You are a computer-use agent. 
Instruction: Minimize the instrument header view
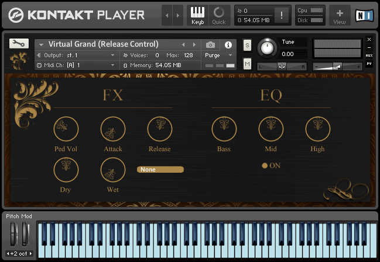[369, 48]
